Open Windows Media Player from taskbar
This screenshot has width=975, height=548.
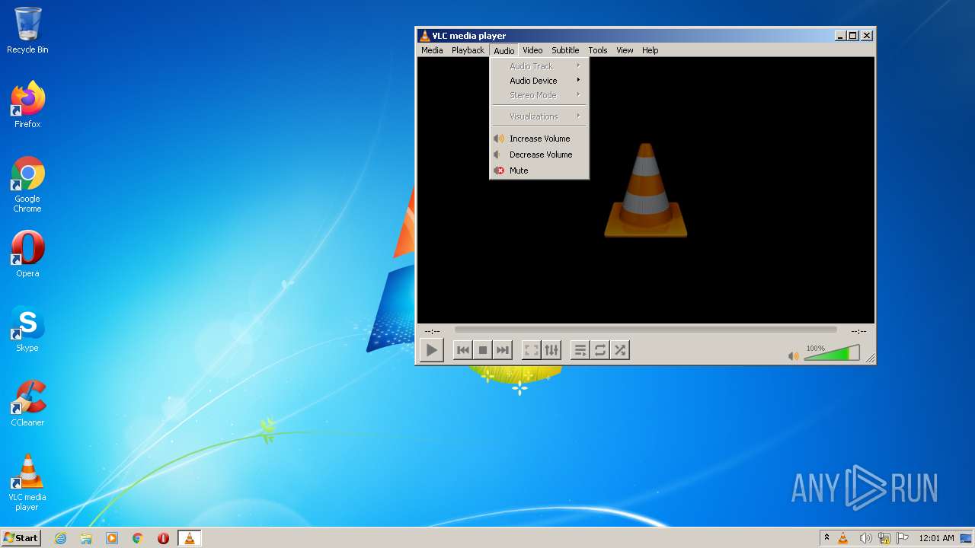112,538
